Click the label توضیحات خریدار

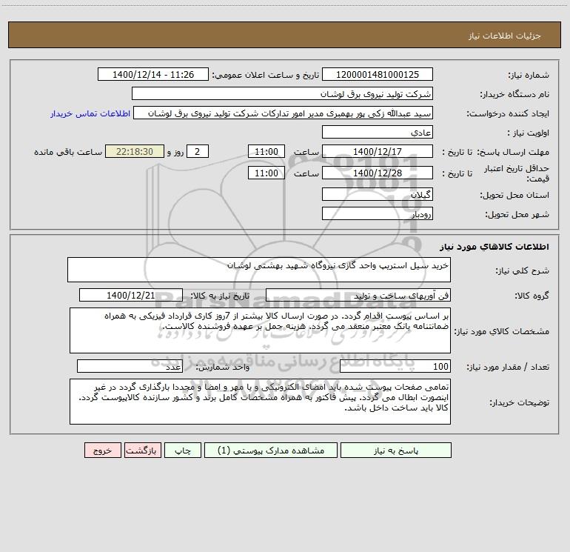click(520, 402)
